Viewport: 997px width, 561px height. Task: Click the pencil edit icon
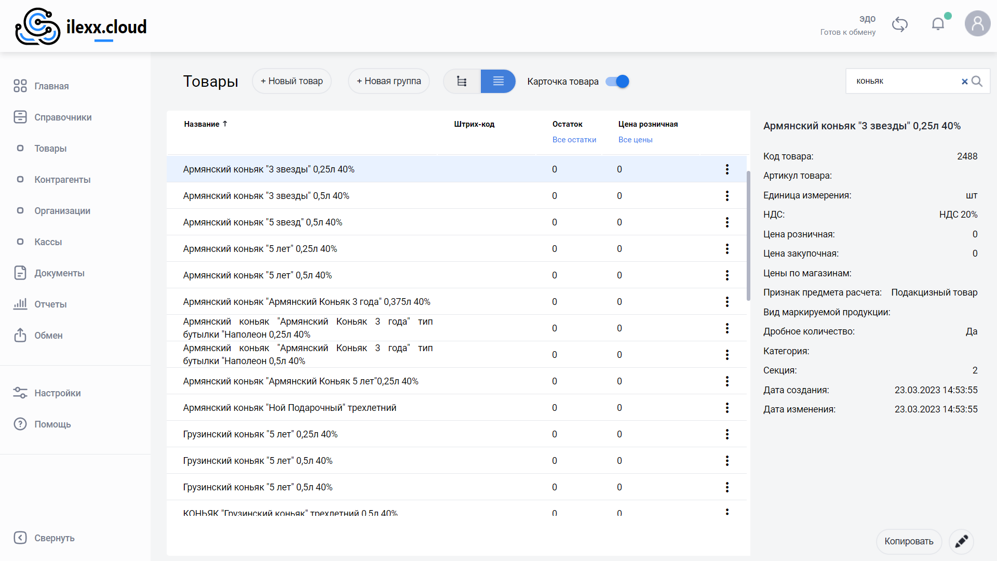(x=961, y=541)
